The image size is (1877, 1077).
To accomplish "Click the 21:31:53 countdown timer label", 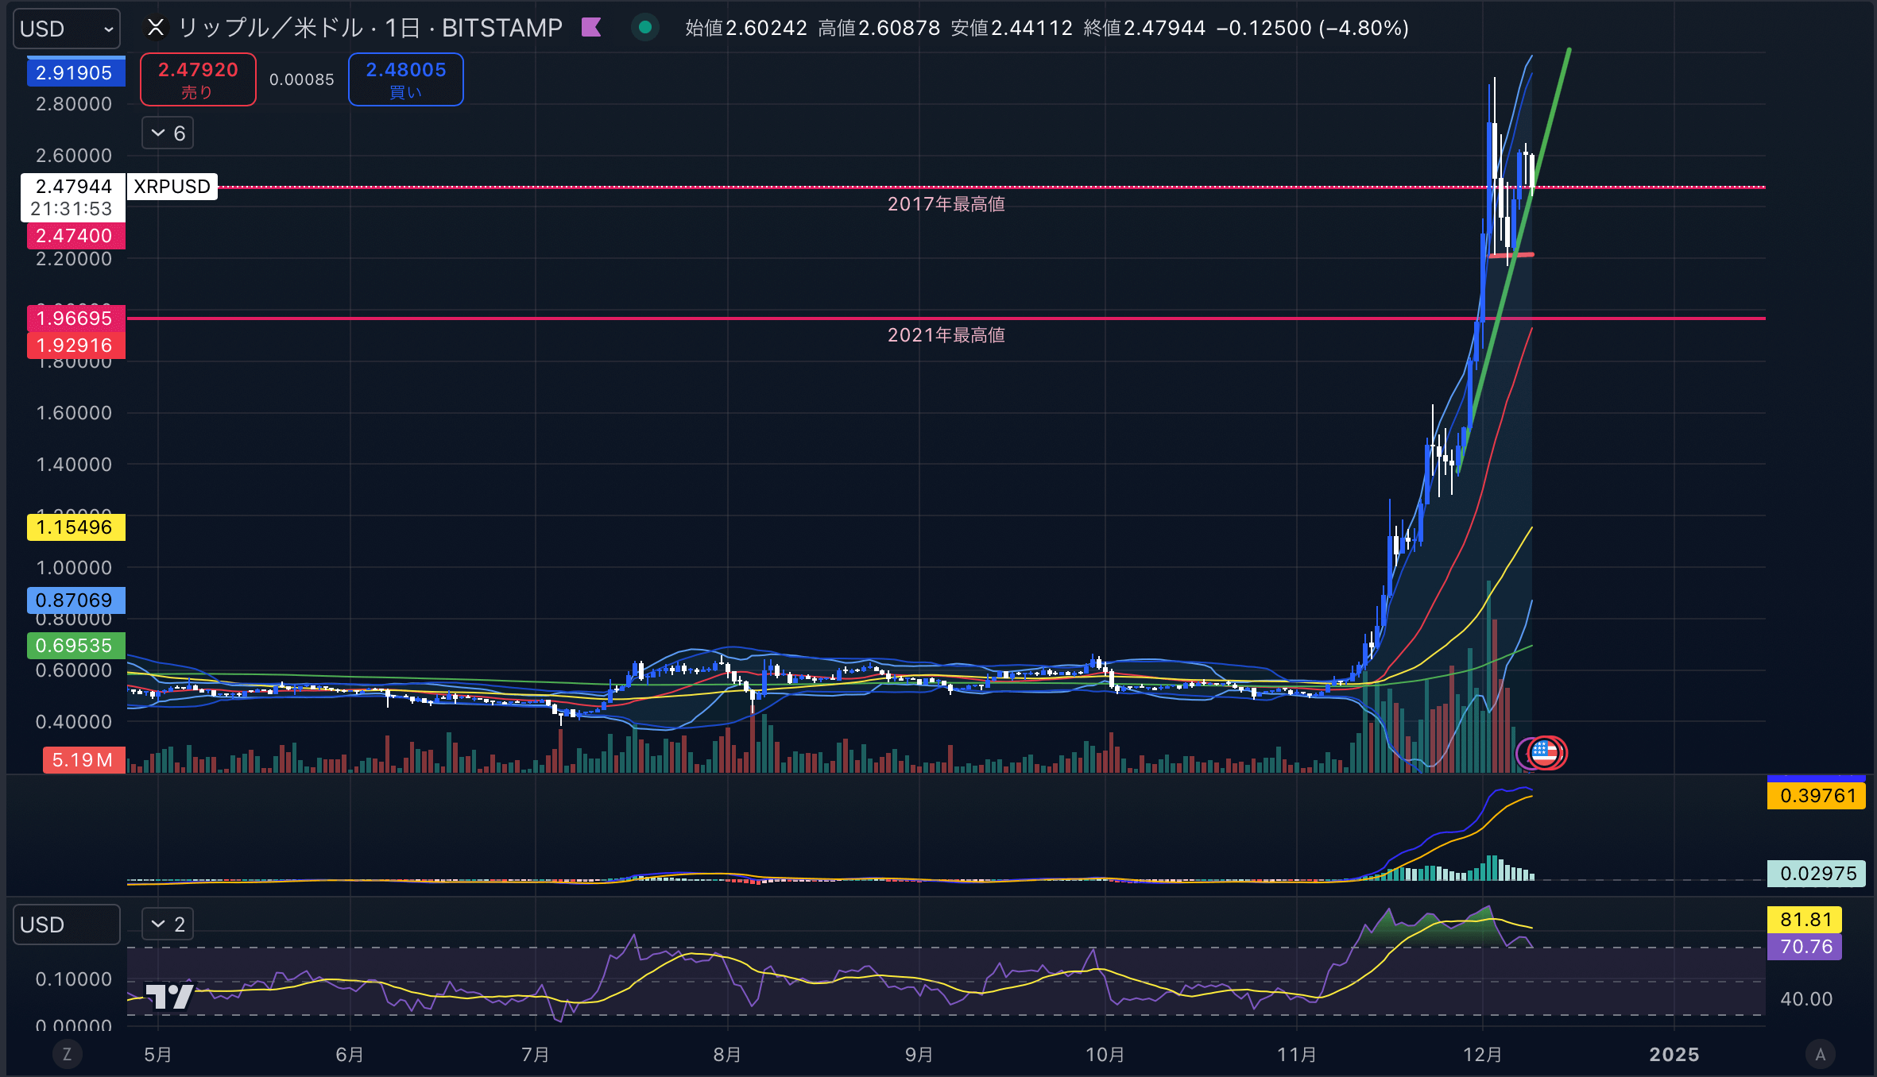I will point(72,209).
